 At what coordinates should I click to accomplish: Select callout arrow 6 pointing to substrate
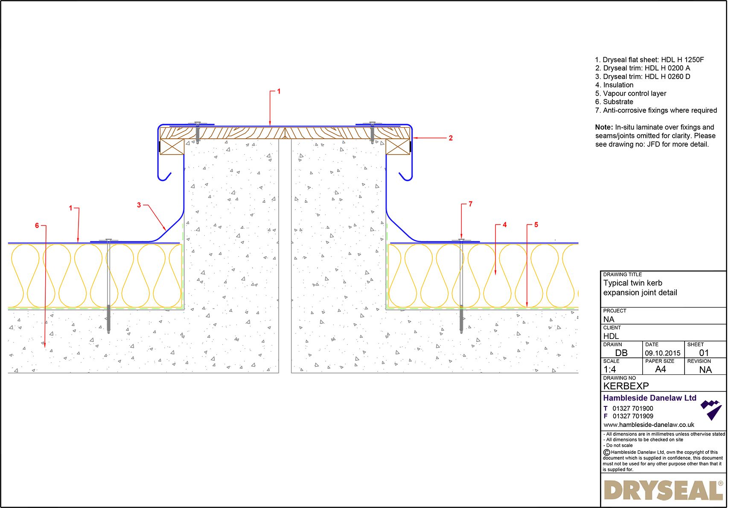pyautogui.click(x=44, y=299)
